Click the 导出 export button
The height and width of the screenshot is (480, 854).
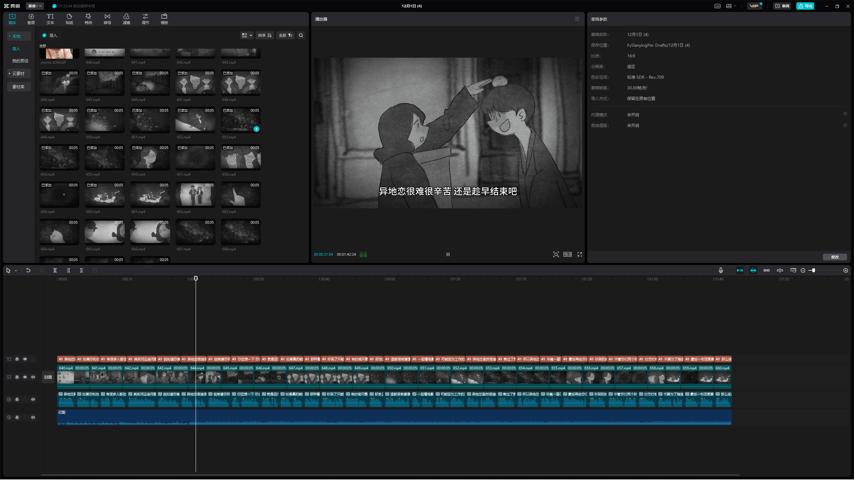point(805,6)
